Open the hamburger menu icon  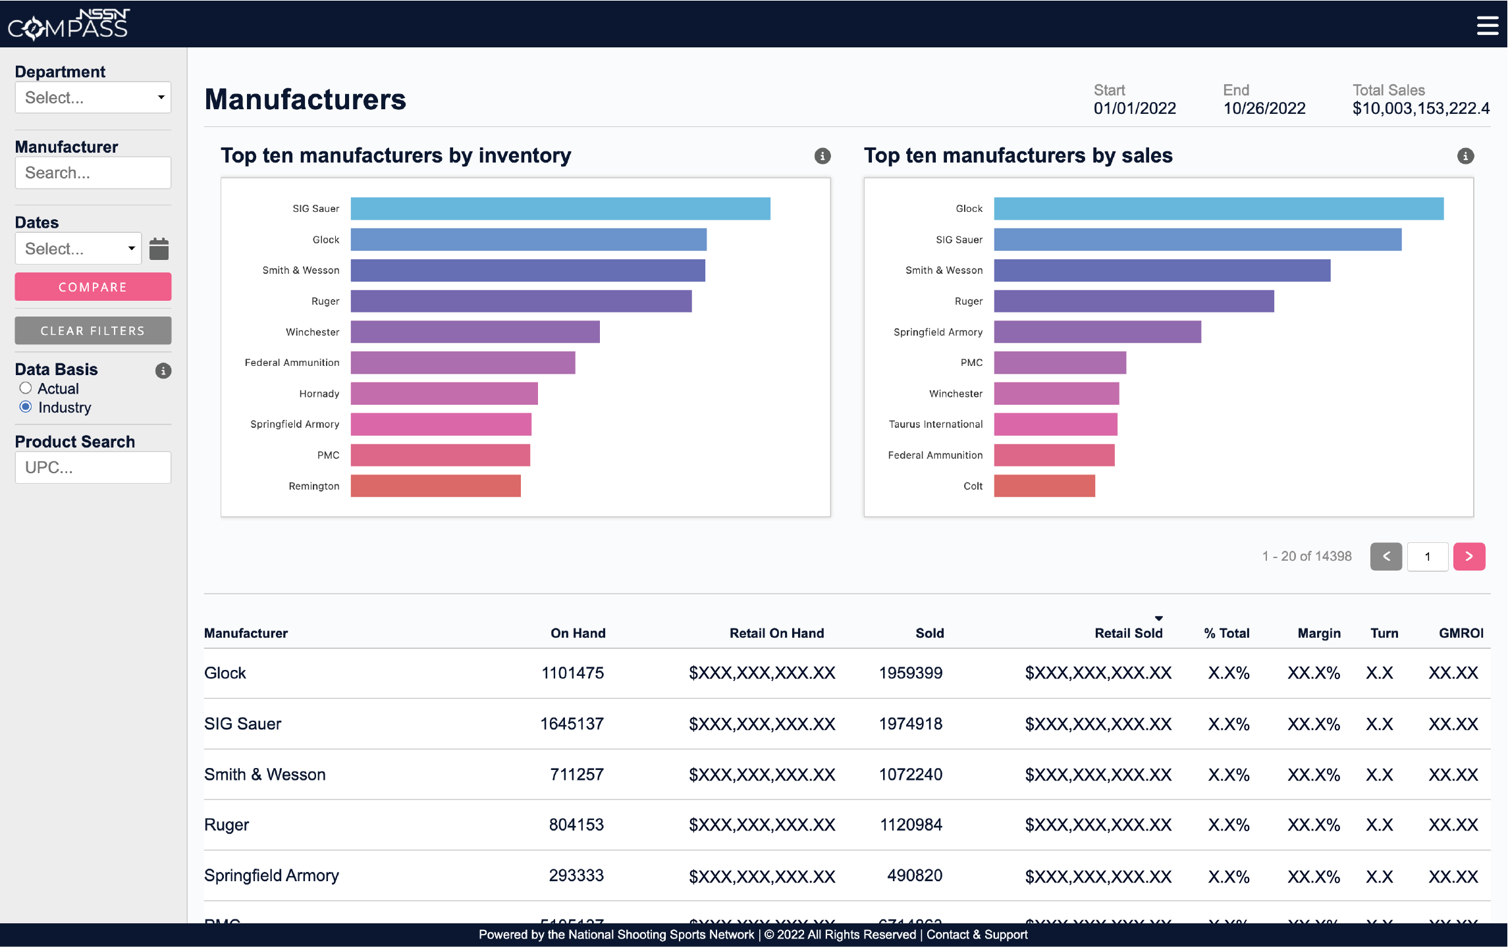coord(1487,25)
